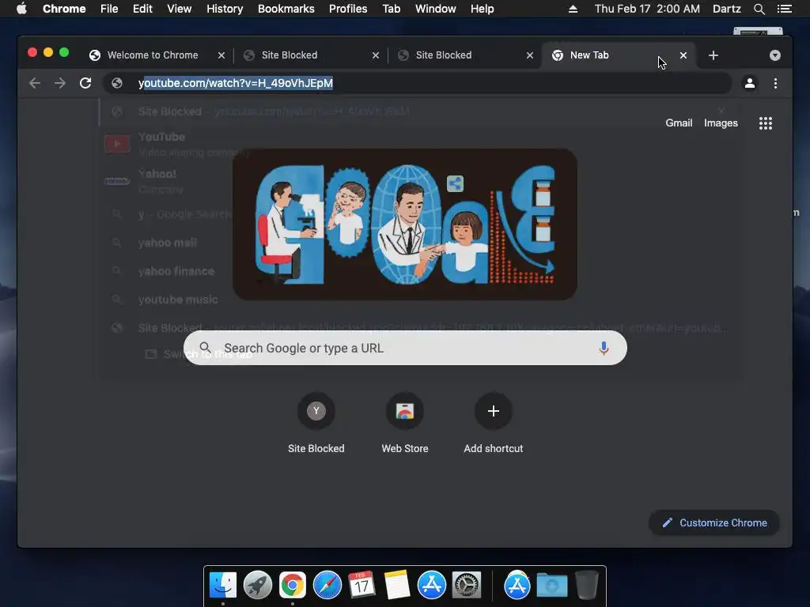Select faded yahoo finance suggestion
810x607 pixels.
pyautogui.click(x=176, y=271)
